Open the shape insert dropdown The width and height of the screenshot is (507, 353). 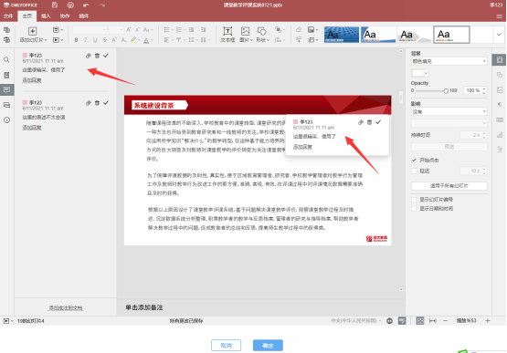click(262, 35)
